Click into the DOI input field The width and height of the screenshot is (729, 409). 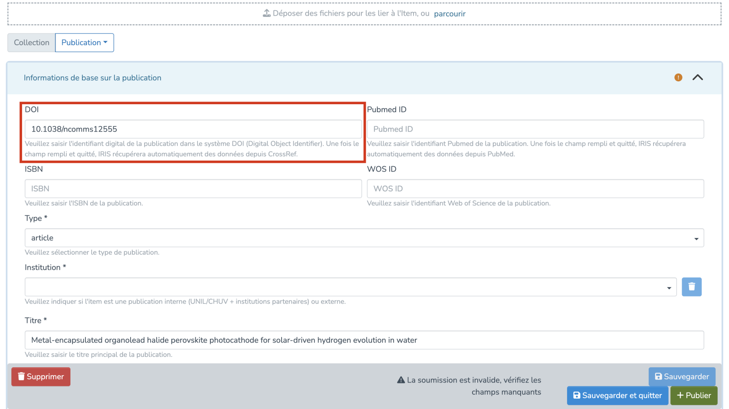[193, 129]
